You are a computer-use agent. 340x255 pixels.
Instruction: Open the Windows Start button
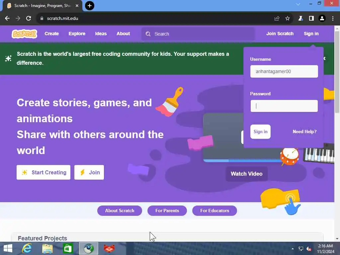(8, 248)
